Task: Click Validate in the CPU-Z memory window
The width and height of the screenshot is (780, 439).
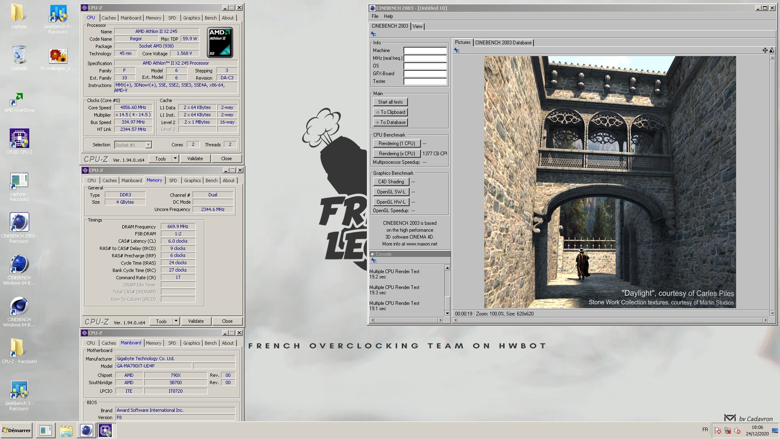Action: pyautogui.click(x=196, y=321)
